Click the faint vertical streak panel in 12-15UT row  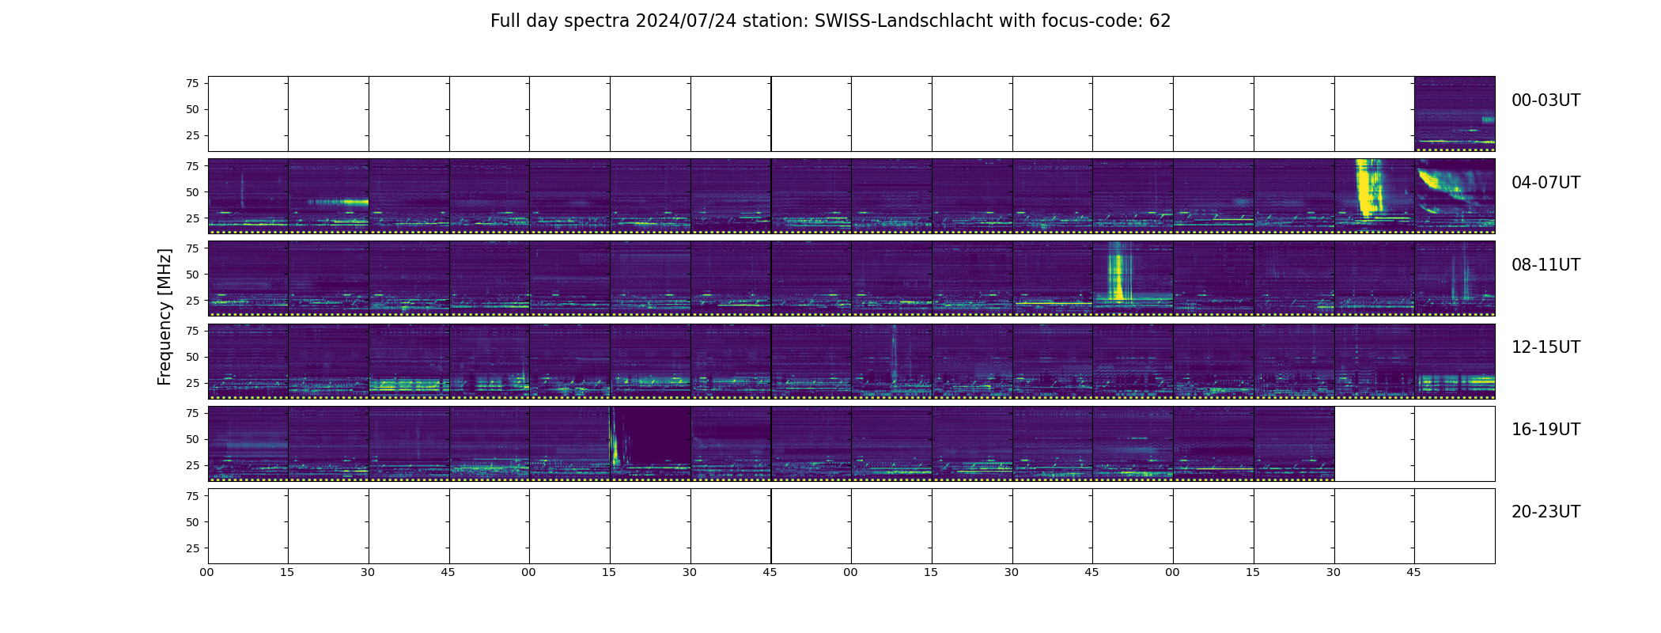coord(891,361)
